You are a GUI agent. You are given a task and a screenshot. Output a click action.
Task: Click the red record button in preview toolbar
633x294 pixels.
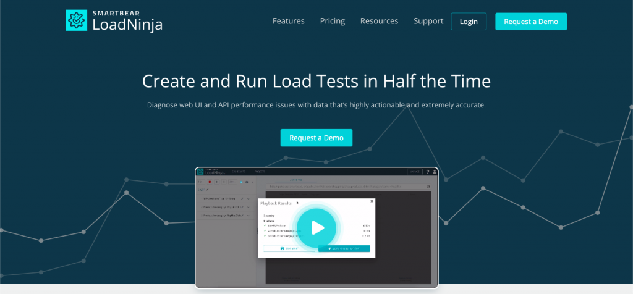pos(210,182)
